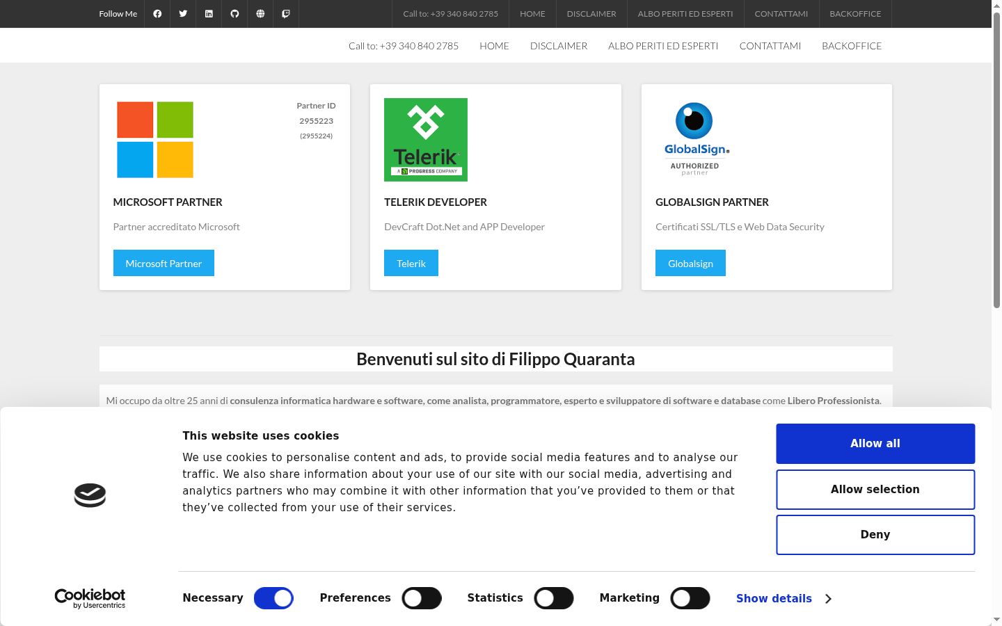Click the Partner ID number 2955223

click(317, 121)
